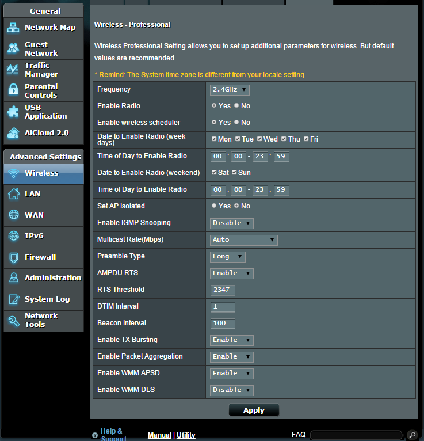
Task: Toggle the Wed weekday checkbox
Action: click(259, 139)
